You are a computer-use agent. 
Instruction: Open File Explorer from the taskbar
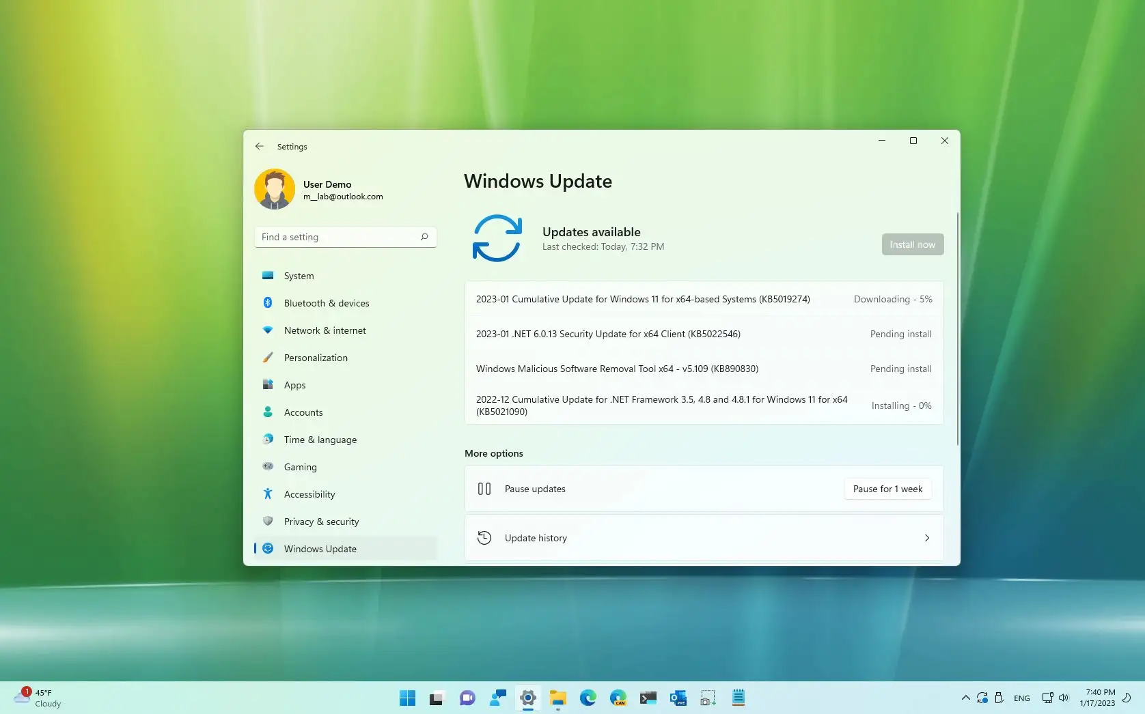point(558,698)
